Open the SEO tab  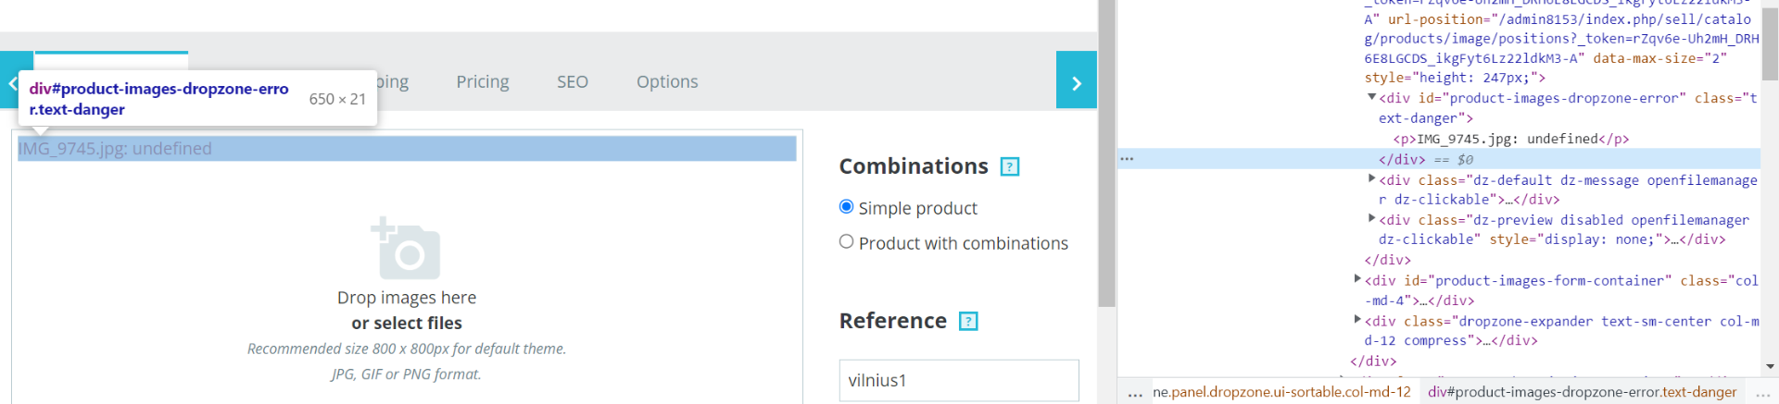573,81
